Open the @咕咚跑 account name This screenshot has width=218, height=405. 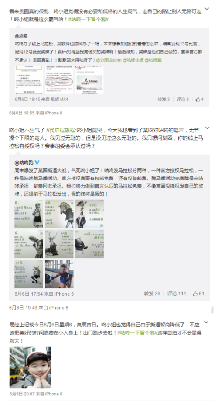point(24,163)
